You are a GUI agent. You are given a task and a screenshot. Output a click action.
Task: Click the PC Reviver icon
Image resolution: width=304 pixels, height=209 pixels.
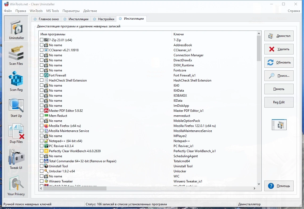[x=46, y=146]
